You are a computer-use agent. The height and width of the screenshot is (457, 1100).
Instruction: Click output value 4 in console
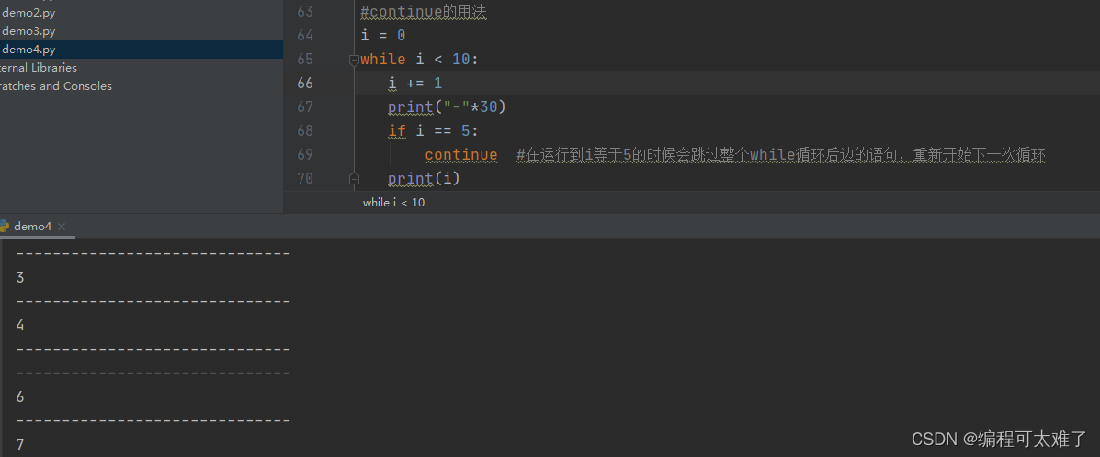[x=19, y=325]
